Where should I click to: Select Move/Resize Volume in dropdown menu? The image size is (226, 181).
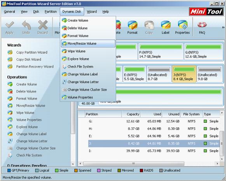point(88,44)
